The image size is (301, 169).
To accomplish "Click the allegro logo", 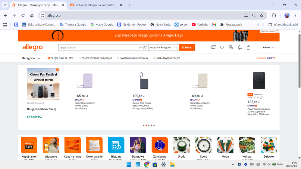I will tap(33, 47).
